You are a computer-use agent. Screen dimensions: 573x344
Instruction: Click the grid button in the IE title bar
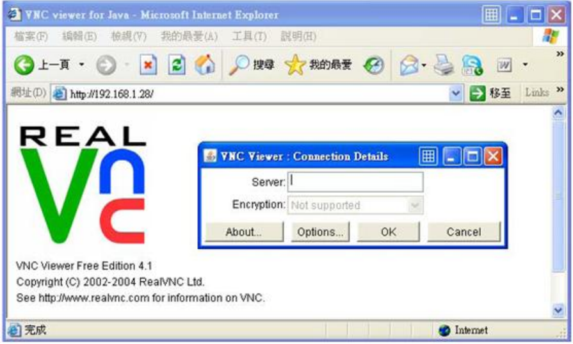click(491, 15)
